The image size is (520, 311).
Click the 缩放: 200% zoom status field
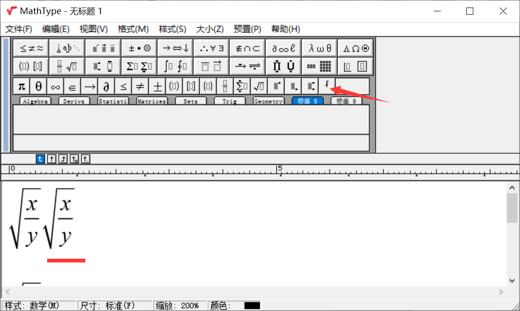pos(180,305)
